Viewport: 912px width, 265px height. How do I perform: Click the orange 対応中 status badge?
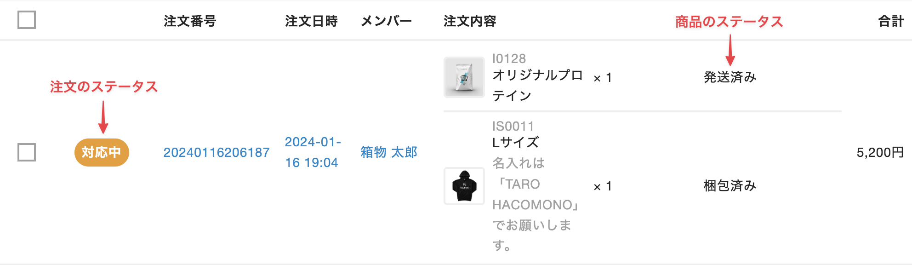click(x=102, y=152)
